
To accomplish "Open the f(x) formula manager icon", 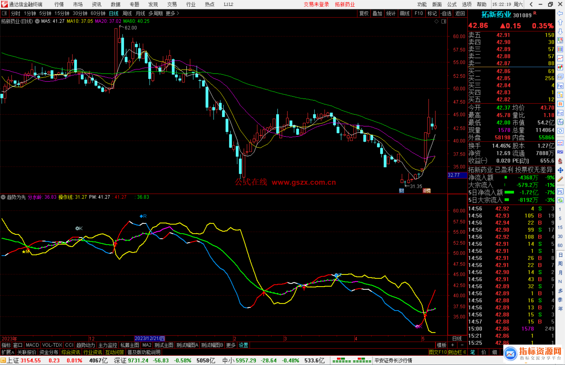I will point(560,122).
